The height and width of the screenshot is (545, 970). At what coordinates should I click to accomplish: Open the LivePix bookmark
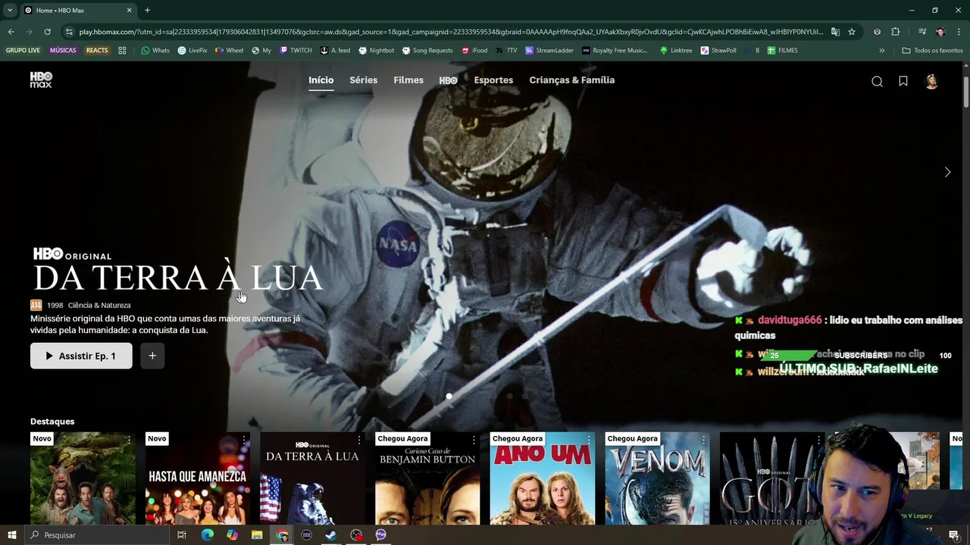tap(192, 51)
